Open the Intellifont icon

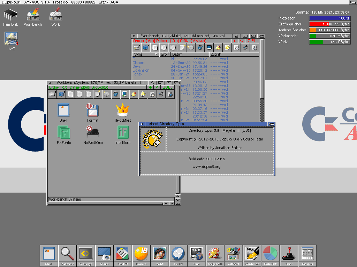pos(123,135)
